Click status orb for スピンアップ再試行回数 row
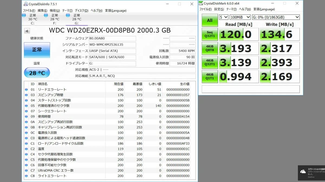This screenshot has height=182, width=325. (x=27, y=122)
